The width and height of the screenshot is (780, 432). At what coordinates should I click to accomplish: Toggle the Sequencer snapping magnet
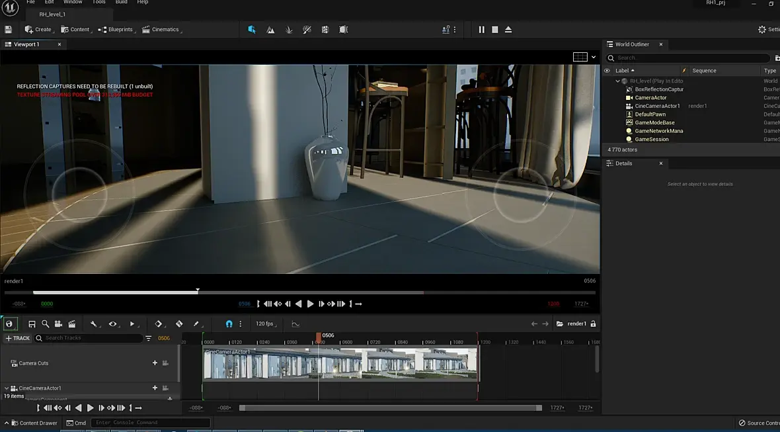point(229,324)
